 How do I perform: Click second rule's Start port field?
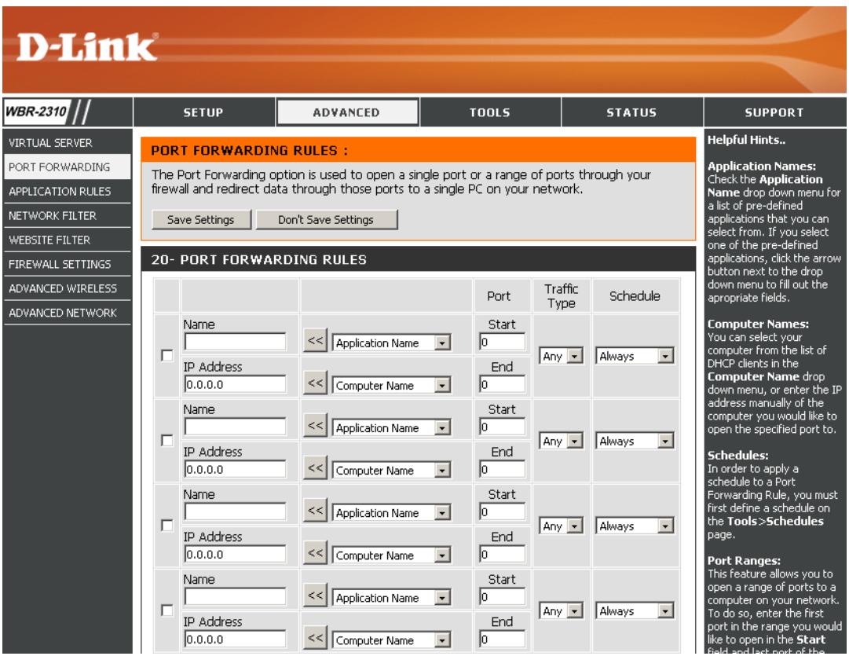coord(502,427)
